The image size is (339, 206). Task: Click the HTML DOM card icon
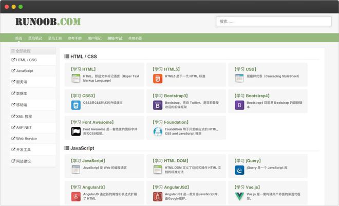[x=158, y=170]
